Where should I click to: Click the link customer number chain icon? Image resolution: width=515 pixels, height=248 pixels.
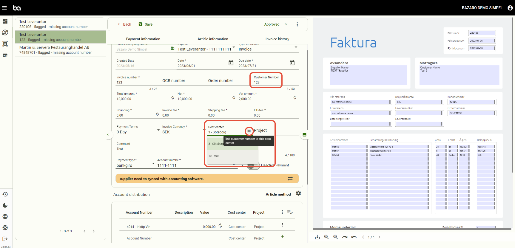pyautogui.click(x=249, y=131)
